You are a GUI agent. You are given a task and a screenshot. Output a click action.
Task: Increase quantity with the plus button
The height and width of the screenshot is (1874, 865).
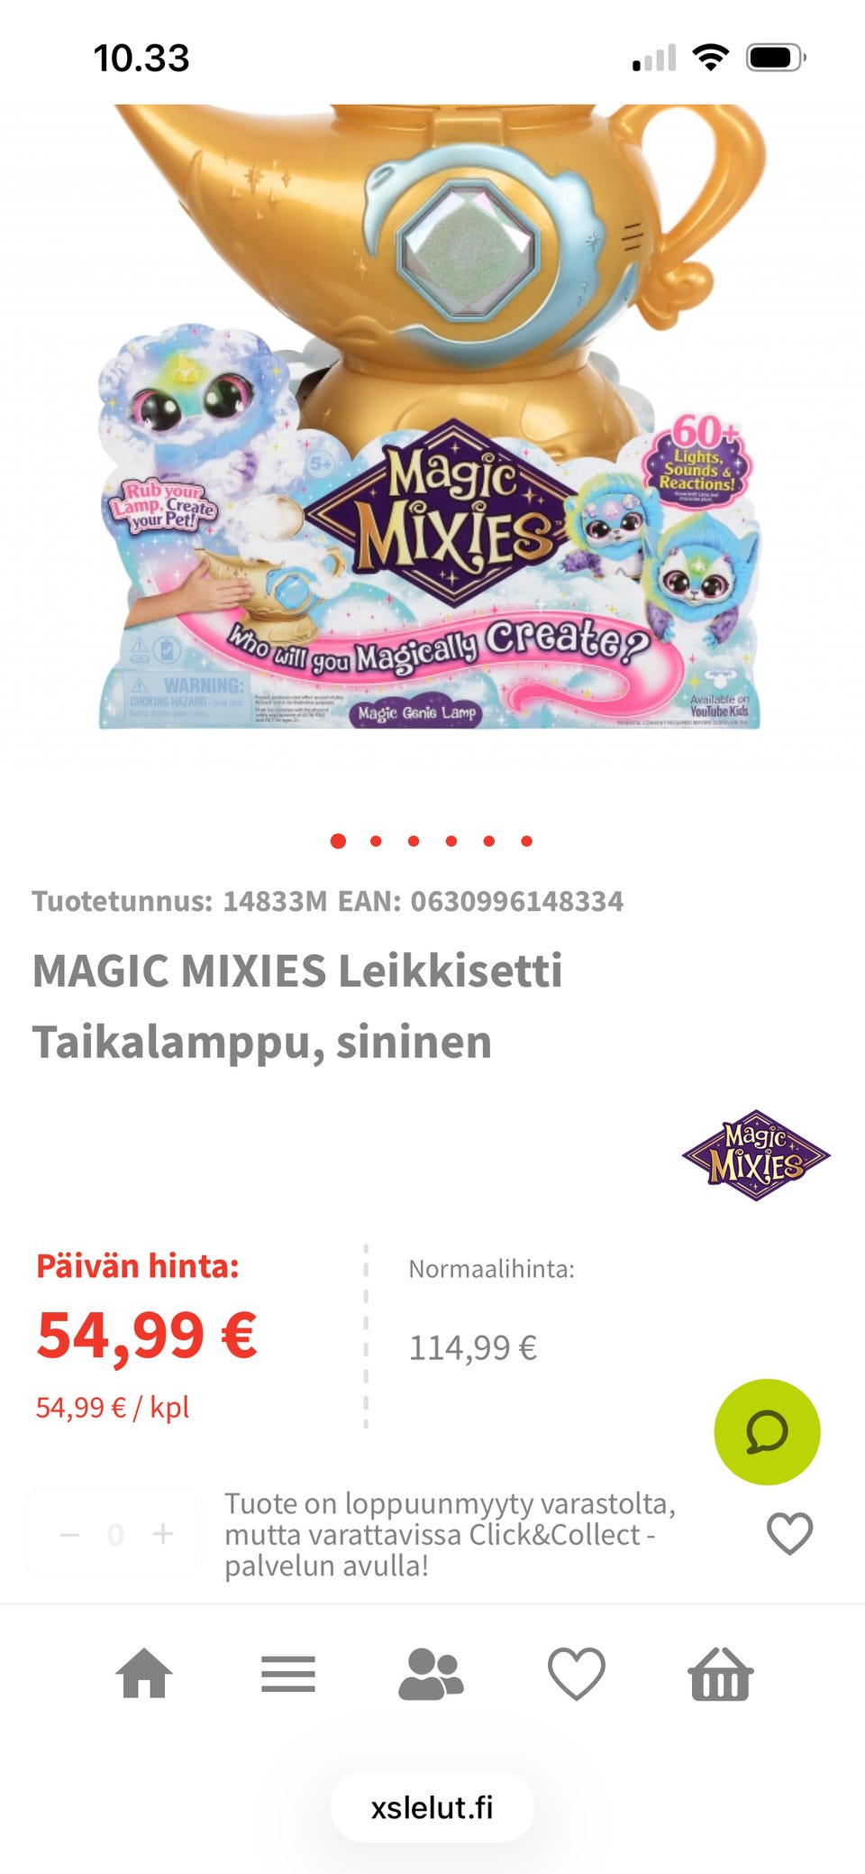(163, 1534)
